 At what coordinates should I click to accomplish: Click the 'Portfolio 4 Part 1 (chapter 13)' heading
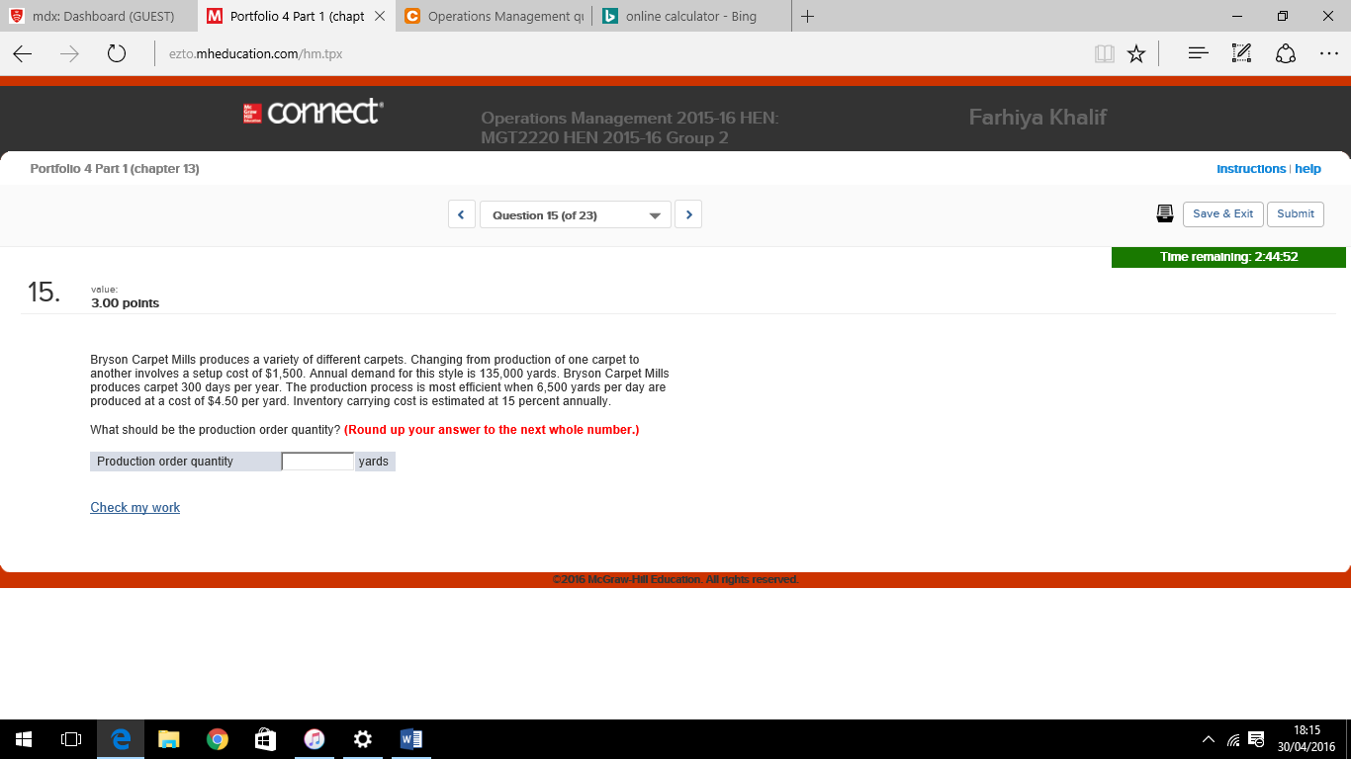115,169
